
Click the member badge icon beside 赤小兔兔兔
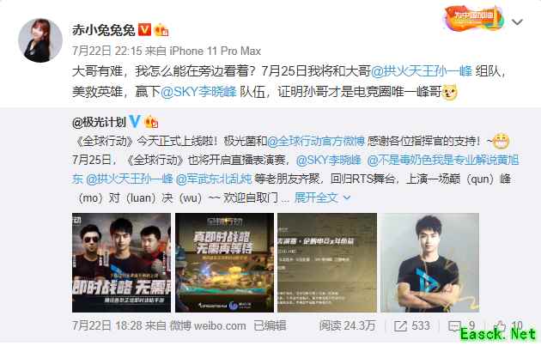tap(161, 30)
